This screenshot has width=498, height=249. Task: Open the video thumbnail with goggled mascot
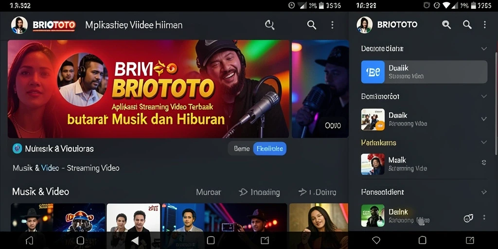pyautogui.click(x=79, y=217)
